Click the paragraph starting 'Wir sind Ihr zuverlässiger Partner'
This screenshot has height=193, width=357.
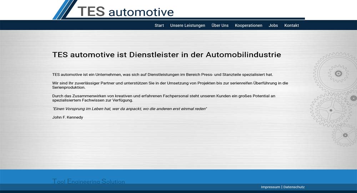(170, 85)
